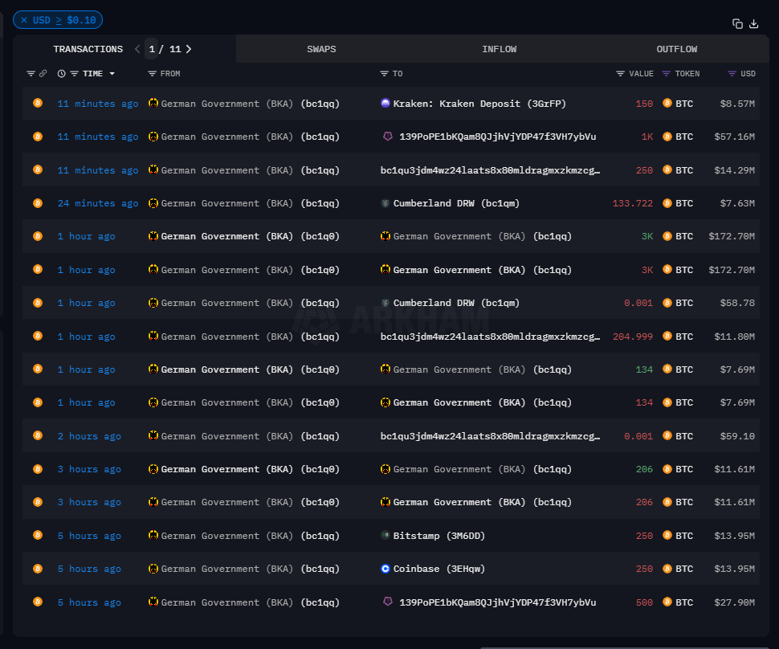Open bc1qu3jdm4wz address in 204.999 BTC row

(490, 337)
